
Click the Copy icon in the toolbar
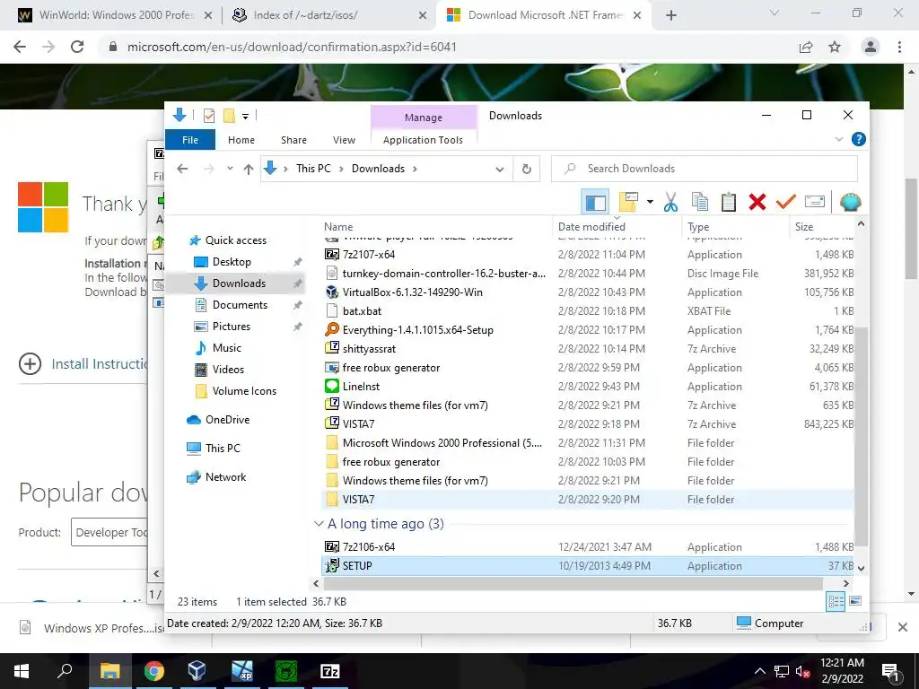(700, 203)
